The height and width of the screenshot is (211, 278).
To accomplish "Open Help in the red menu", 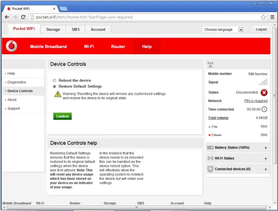I will pos(147,47).
